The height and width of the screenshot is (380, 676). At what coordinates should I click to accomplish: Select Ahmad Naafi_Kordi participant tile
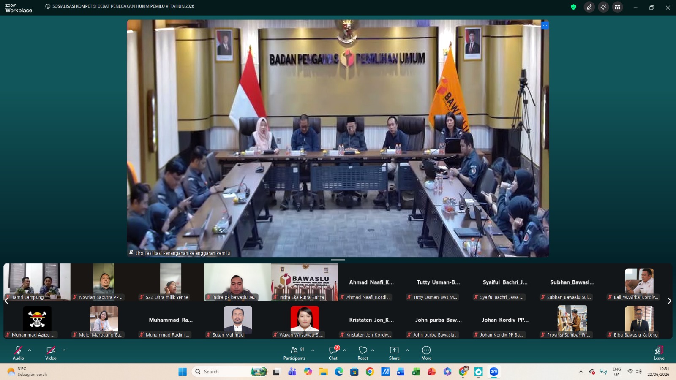[371, 282]
